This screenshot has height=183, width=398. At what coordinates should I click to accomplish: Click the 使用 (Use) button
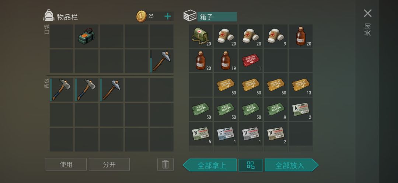pyautogui.click(x=66, y=164)
